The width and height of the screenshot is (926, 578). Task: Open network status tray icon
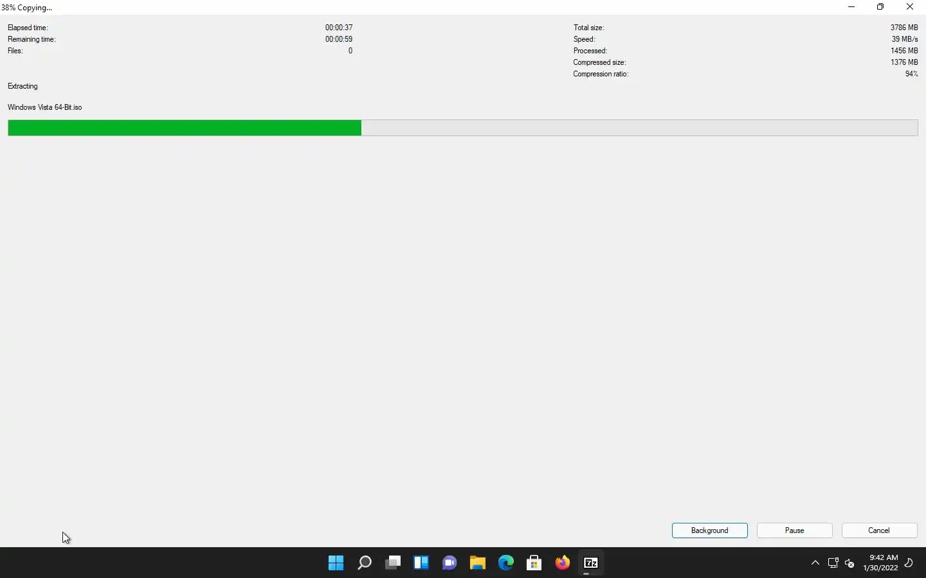[x=833, y=563]
